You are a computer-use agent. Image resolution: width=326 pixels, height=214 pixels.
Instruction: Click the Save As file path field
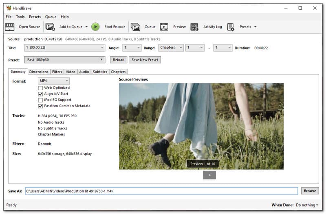pos(161,191)
